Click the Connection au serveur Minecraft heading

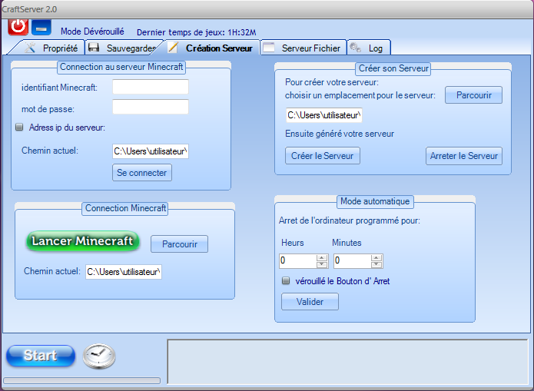click(121, 67)
